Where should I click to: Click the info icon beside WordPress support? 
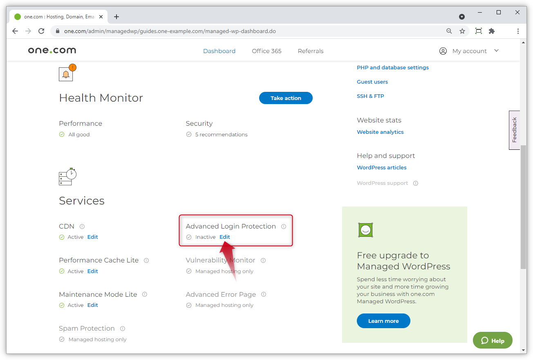(x=416, y=183)
